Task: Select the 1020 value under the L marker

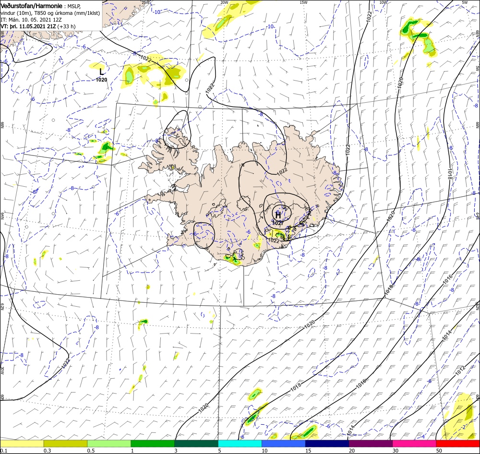Action: click(x=102, y=80)
